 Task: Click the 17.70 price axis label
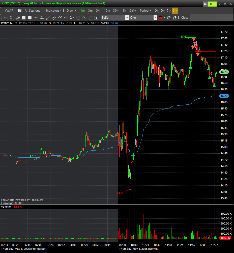(x=224, y=32)
